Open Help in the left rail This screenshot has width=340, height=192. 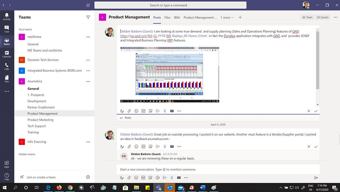tap(7, 176)
